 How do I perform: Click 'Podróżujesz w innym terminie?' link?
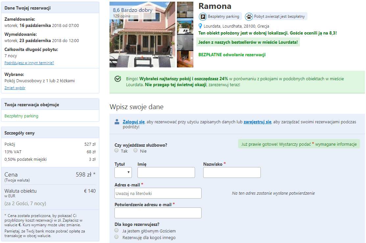[29, 63]
